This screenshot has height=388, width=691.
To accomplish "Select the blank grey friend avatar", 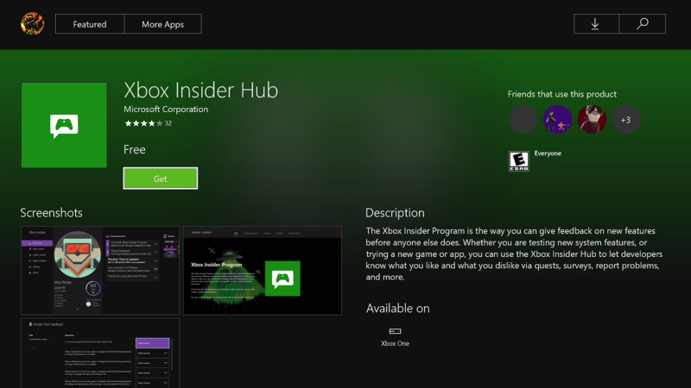I will [523, 120].
